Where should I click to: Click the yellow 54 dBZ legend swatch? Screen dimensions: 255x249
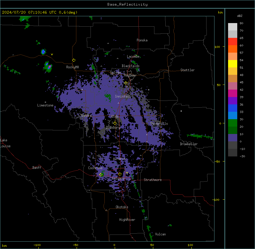pos(233,64)
